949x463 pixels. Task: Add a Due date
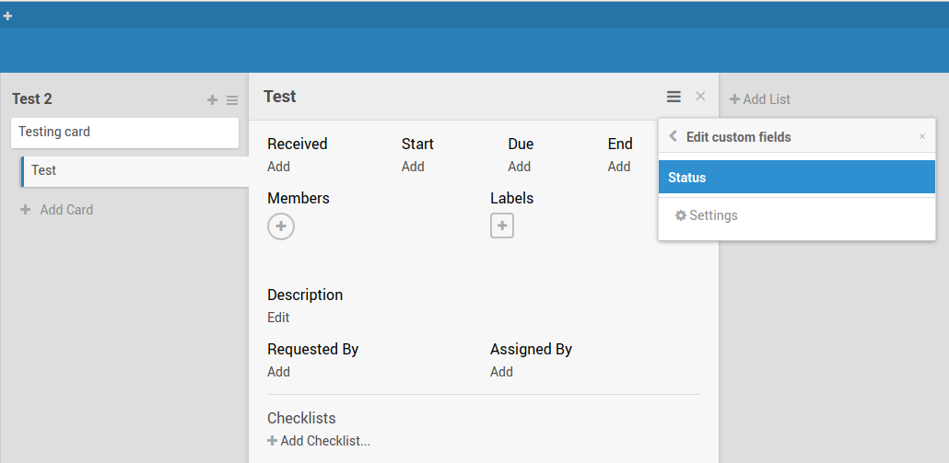519,167
